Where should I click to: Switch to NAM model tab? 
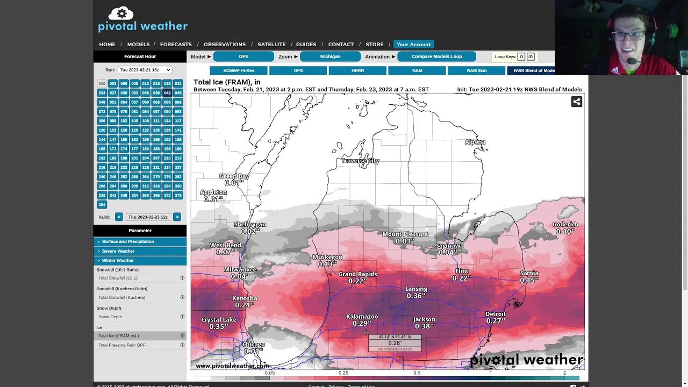point(417,70)
